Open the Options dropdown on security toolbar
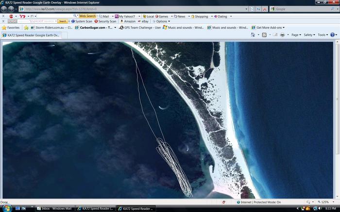 coord(163,21)
